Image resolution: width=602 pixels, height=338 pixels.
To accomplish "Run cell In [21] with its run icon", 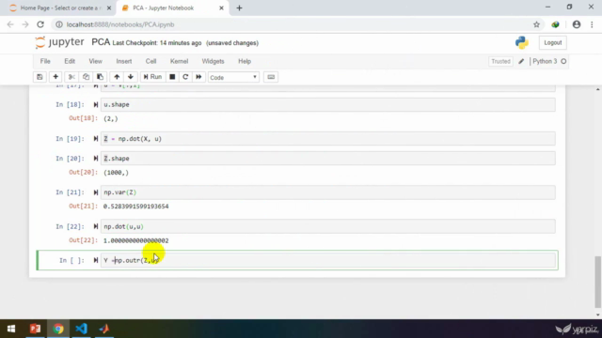I will point(96,192).
